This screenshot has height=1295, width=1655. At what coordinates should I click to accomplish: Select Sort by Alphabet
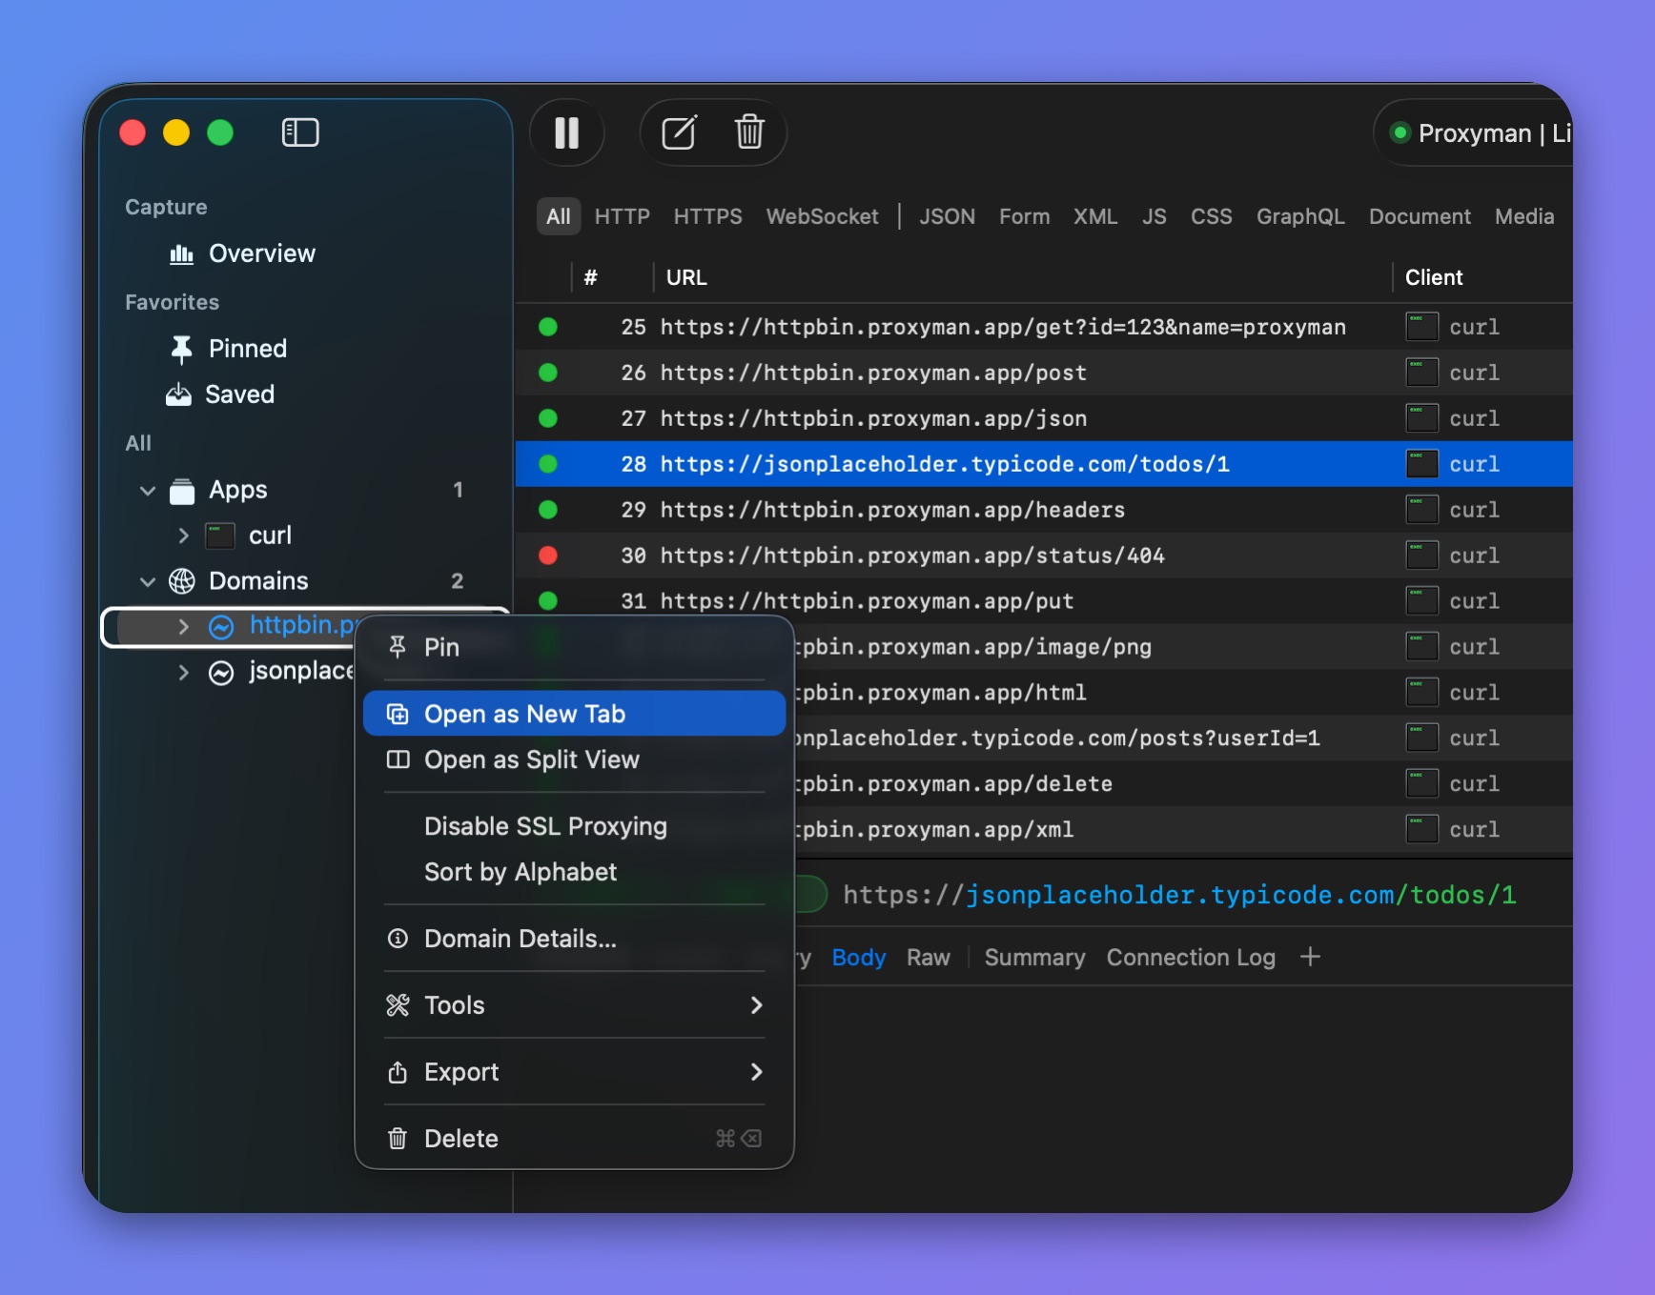[574, 872]
